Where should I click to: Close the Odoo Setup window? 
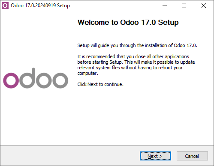(x=204, y=6)
